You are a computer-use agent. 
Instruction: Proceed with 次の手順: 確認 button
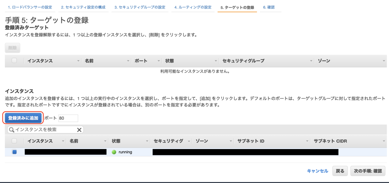[x=368, y=171]
